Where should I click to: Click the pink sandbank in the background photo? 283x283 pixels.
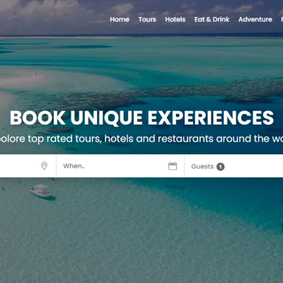click(23, 79)
